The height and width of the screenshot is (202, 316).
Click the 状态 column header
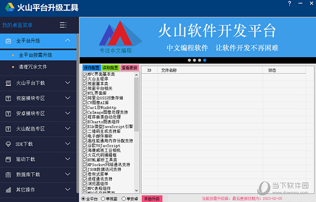coord(284,70)
